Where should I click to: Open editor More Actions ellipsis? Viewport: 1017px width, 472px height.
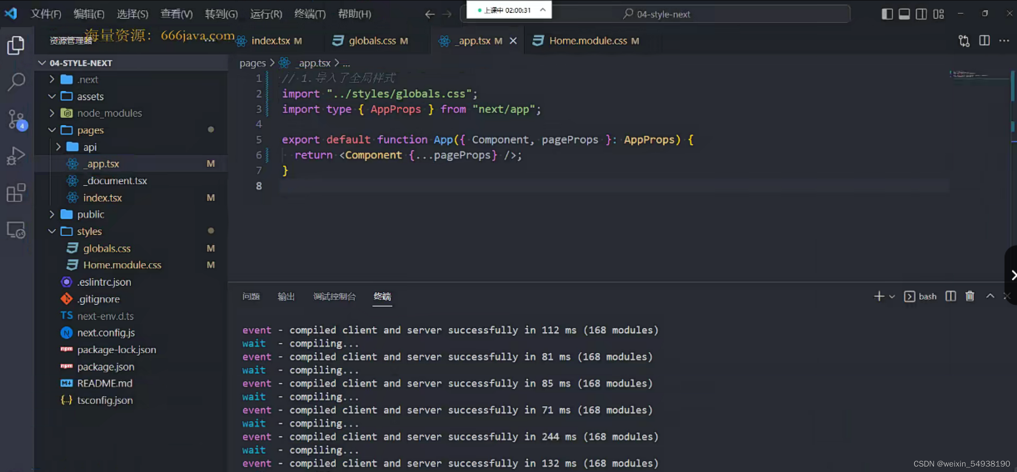pos(1004,41)
